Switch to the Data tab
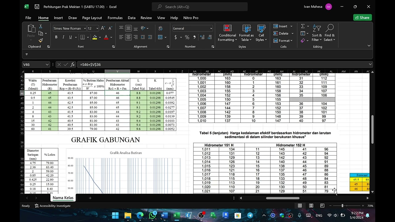The width and height of the screenshot is (395, 222). tap(132, 18)
